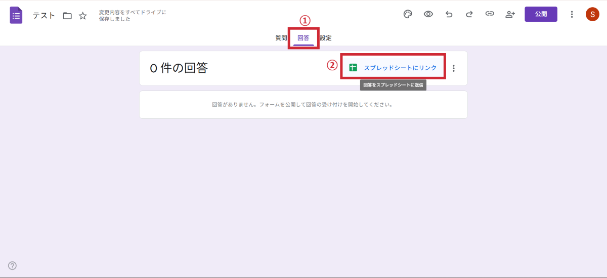The width and height of the screenshot is (607, 278).
Task: Star the テスト form
Action: coord(83,16)
